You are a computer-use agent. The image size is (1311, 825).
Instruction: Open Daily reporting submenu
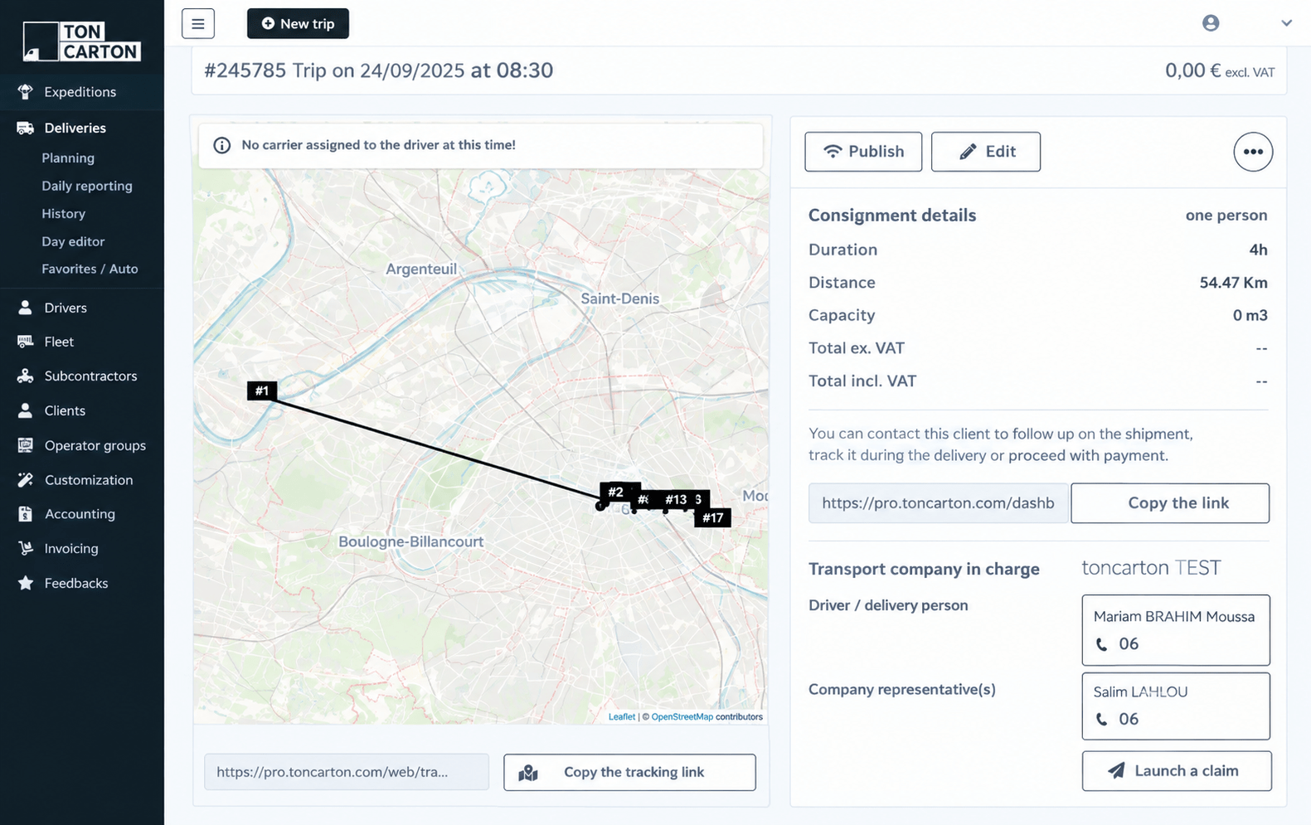(x=87, y=186)
